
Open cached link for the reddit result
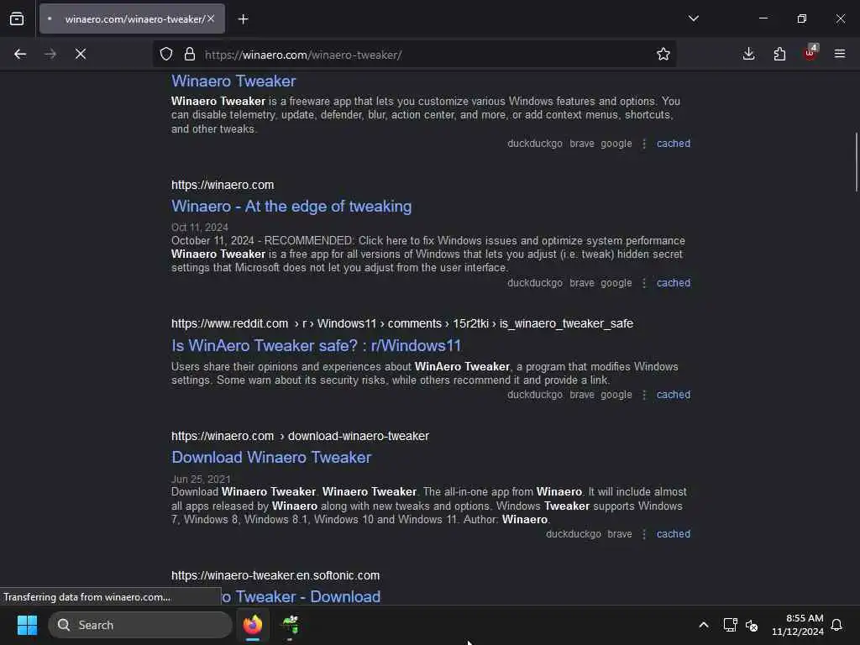[674, 395]
